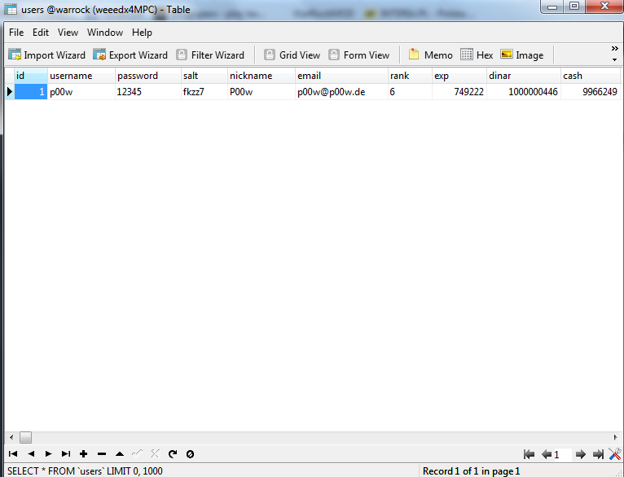
Task: Open the Window menu
Action: click(x=105, y=33)
